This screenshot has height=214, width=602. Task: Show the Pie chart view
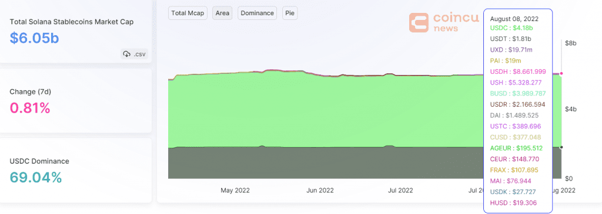tap(290, 13)
